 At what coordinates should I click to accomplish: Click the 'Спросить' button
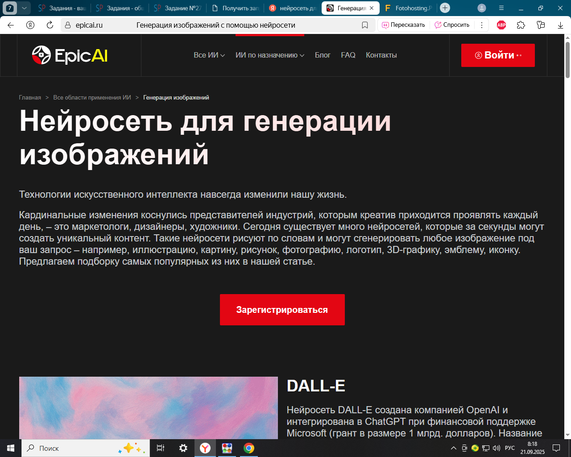click(x=452, y=25)
